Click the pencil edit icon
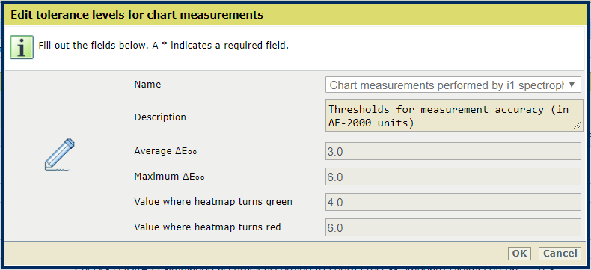 [x=60, y=154]
